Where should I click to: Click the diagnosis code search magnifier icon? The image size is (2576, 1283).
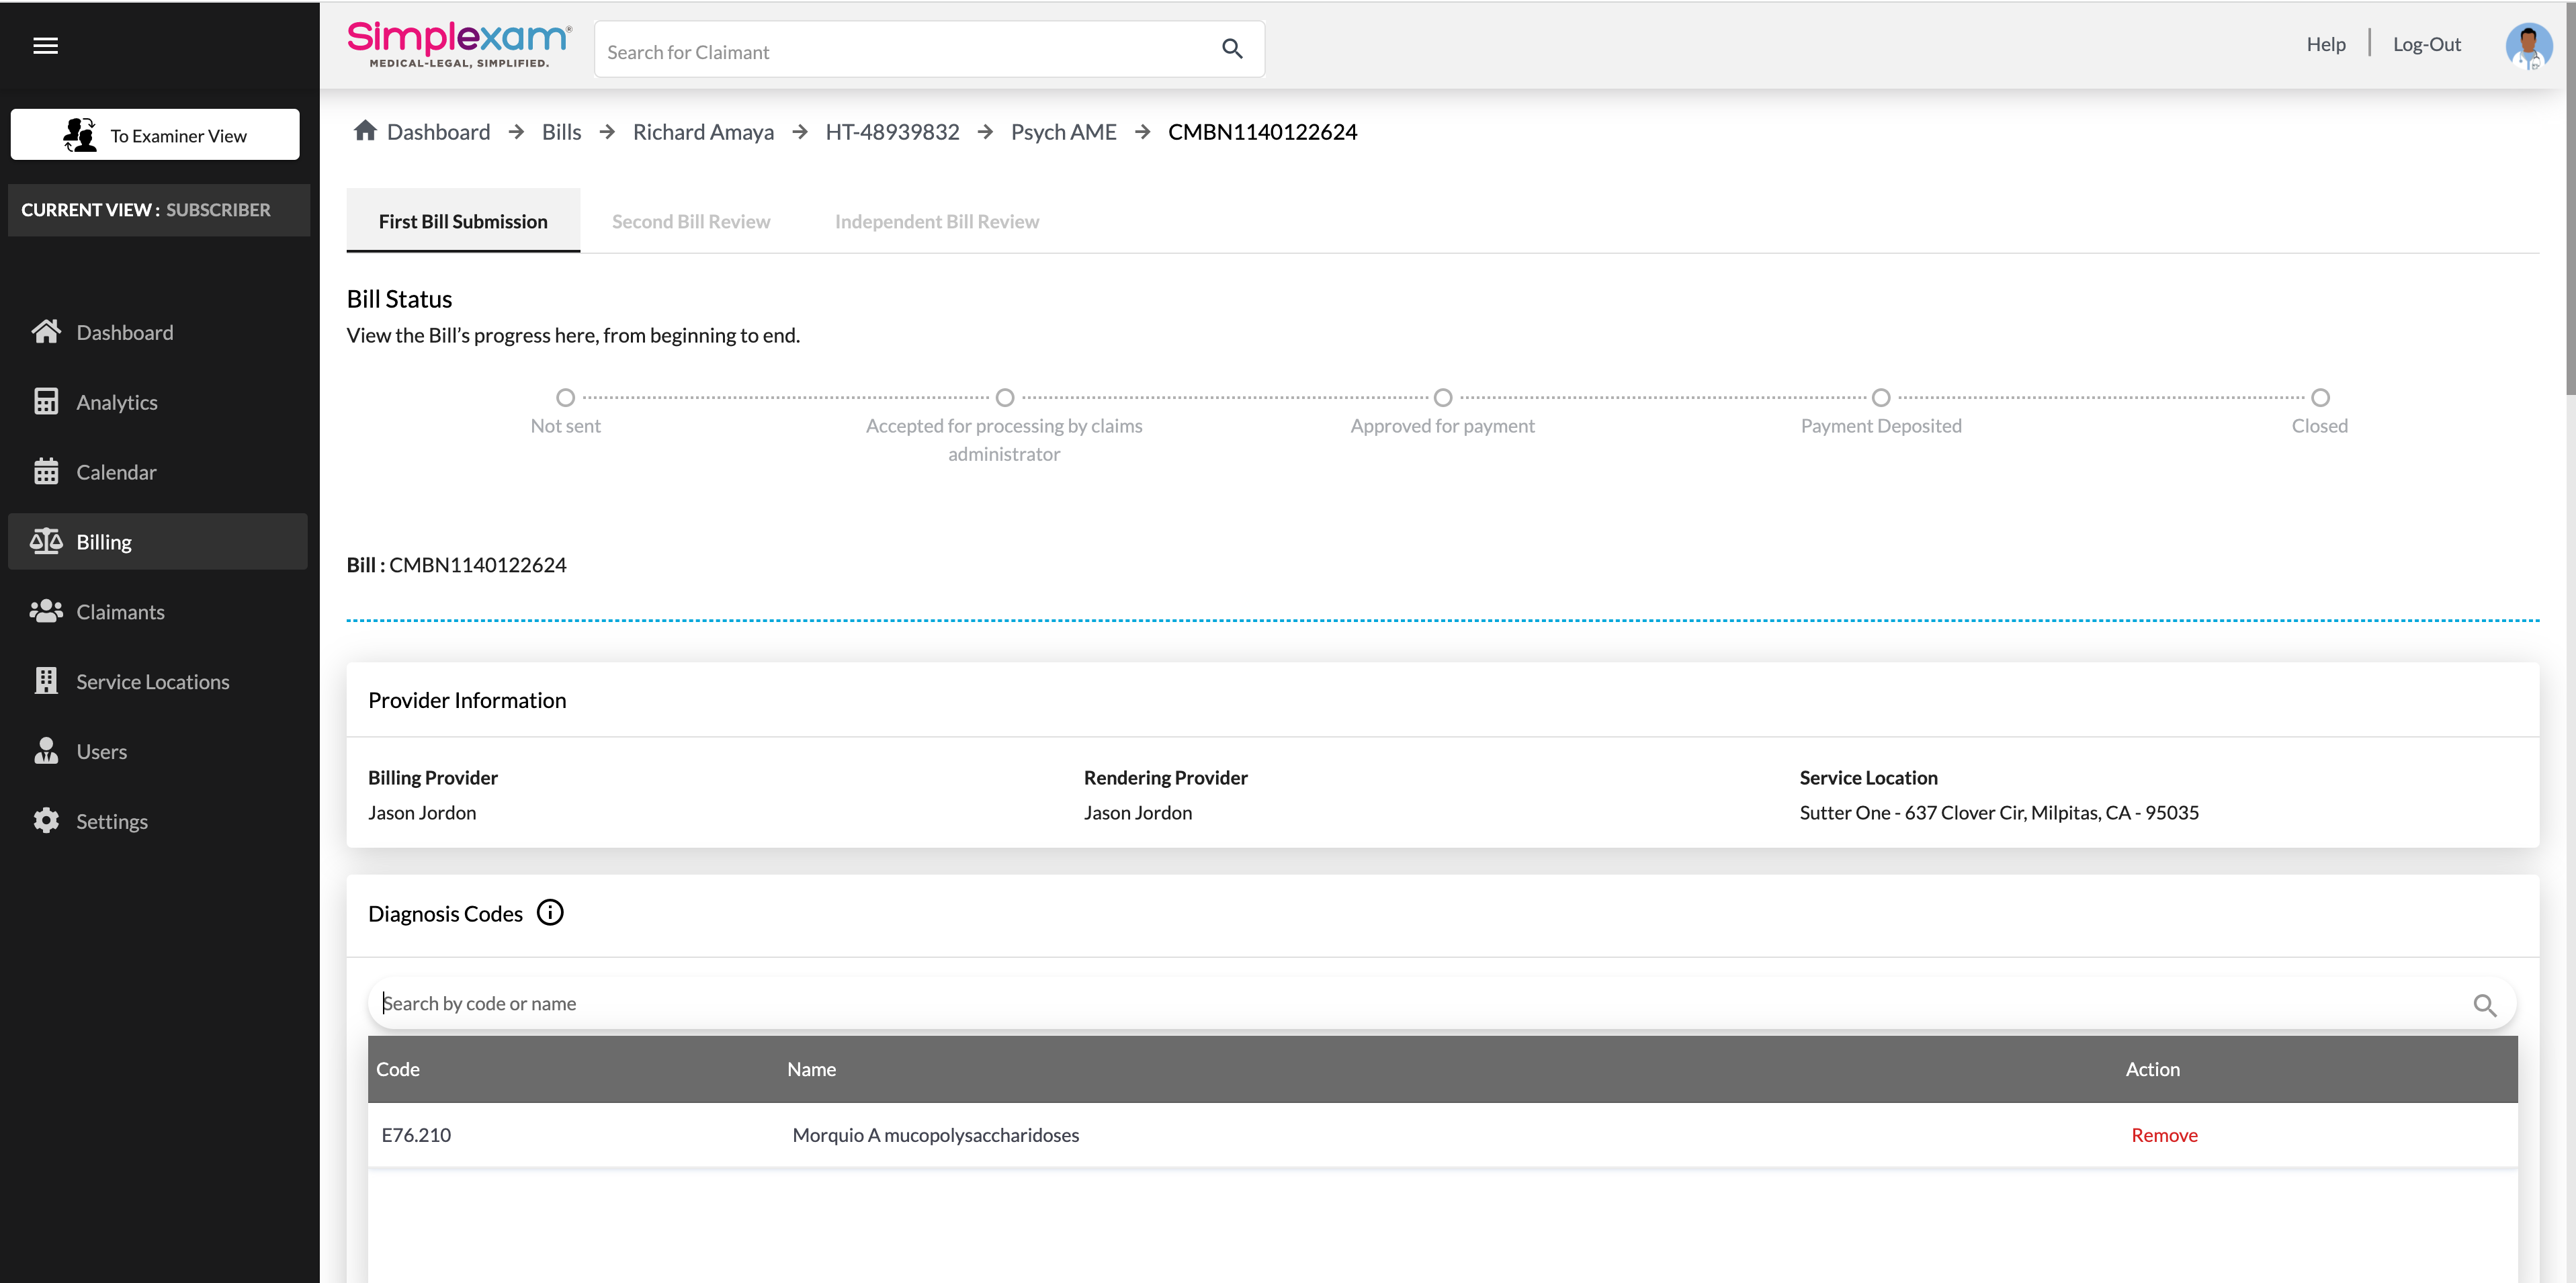[x=2485, y=1004]
